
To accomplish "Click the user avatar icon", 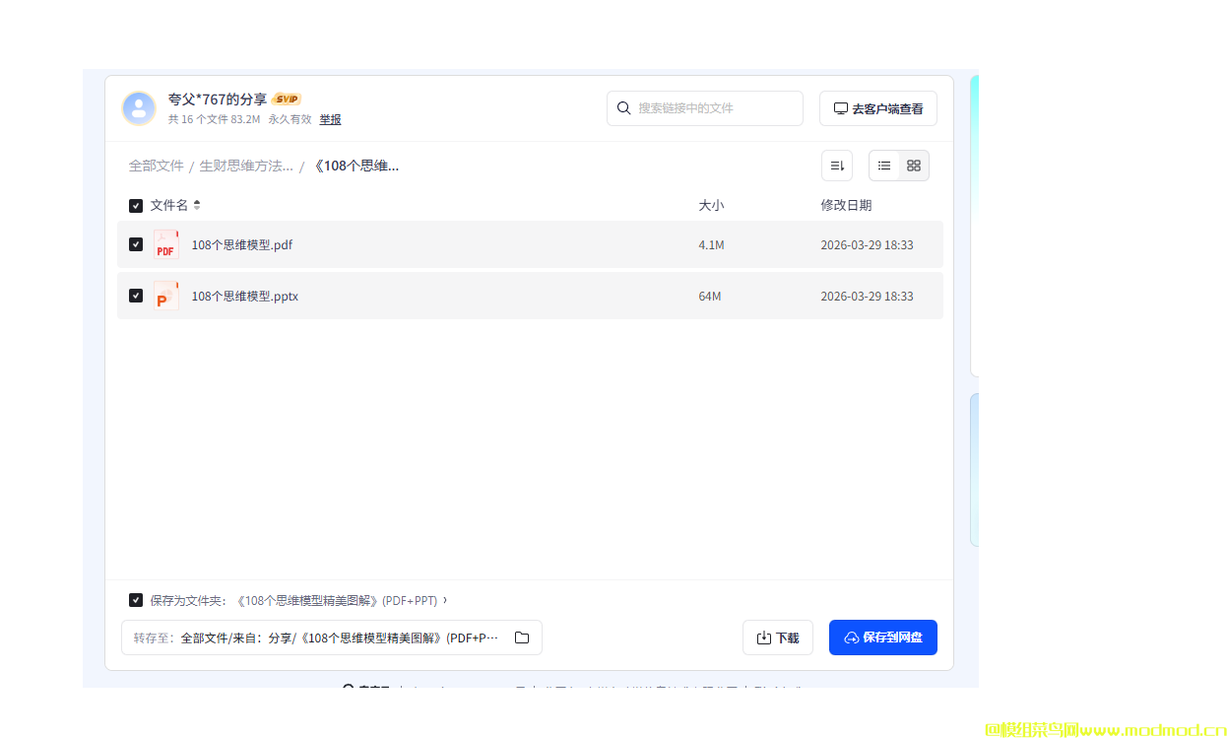I will pyautogui.click(x=139, y=108).
